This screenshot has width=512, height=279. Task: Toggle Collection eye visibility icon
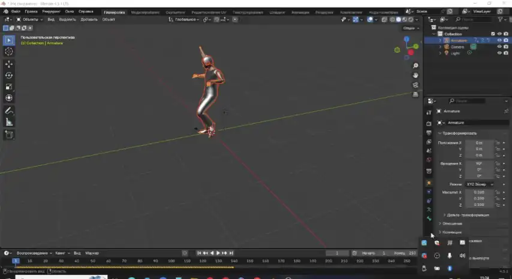coord(499,34)
